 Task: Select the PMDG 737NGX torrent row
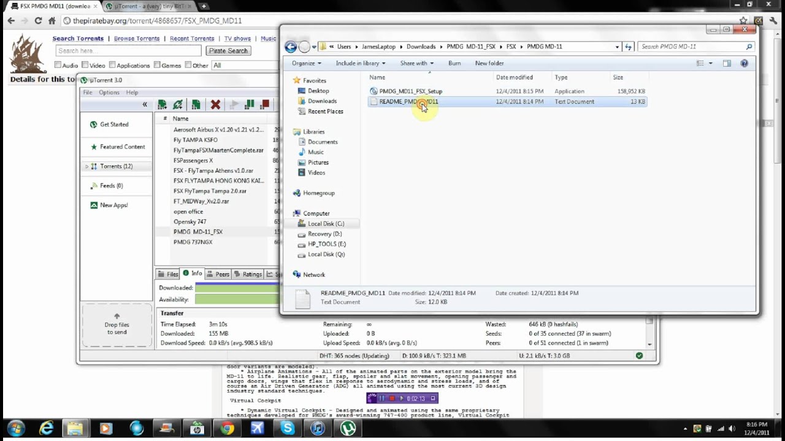point(193,242)
